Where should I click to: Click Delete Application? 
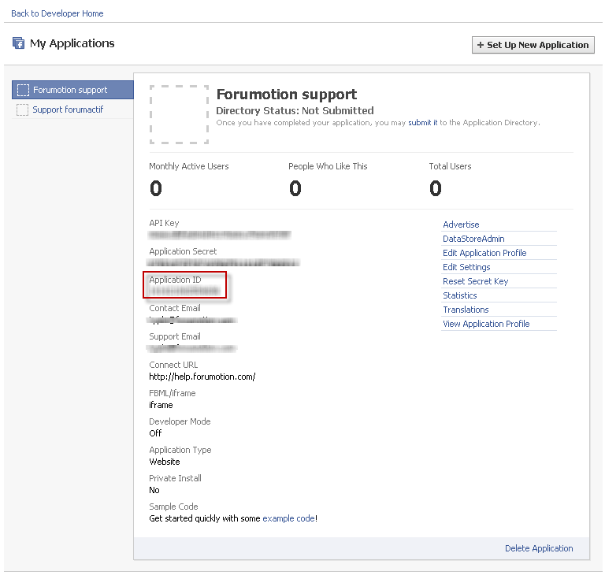click(x=539, y=548)
